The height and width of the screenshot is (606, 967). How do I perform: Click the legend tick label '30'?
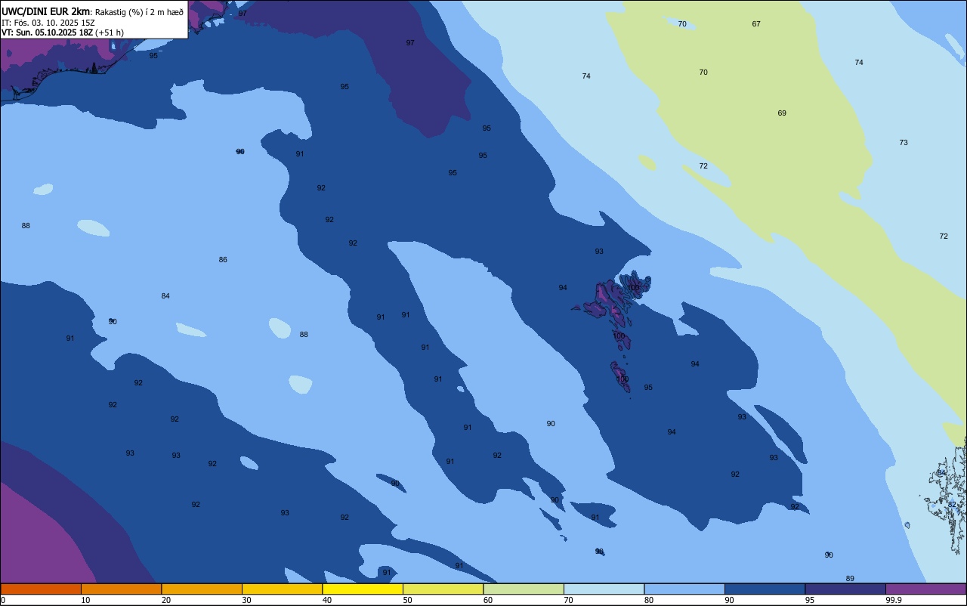(x=246, y=600)
